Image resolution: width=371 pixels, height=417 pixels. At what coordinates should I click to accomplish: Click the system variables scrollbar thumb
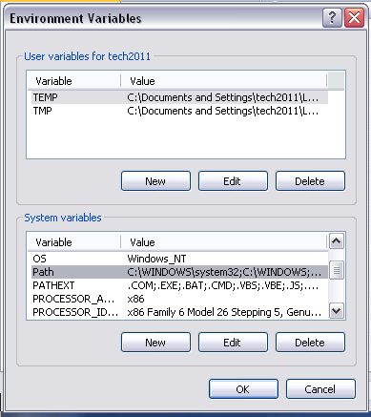point(337,270)
